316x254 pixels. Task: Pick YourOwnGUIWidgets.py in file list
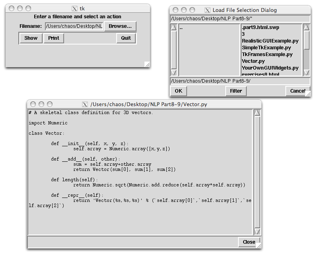coord(270,68)
